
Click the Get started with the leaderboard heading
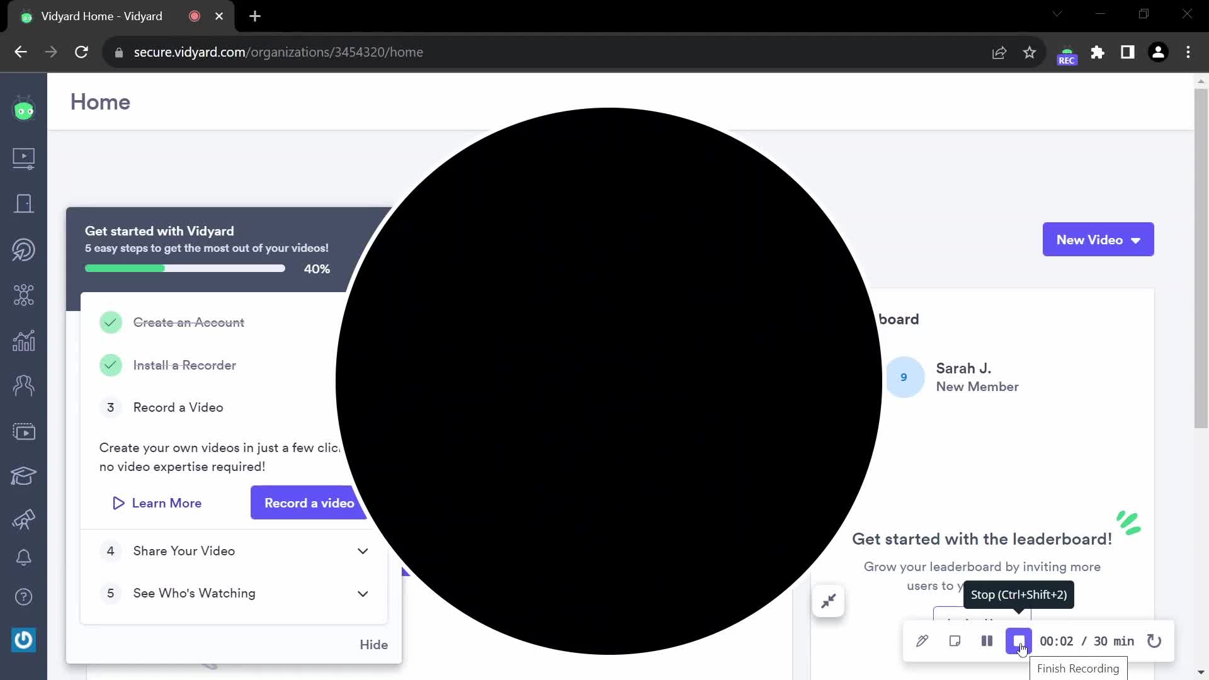[982, 539]
